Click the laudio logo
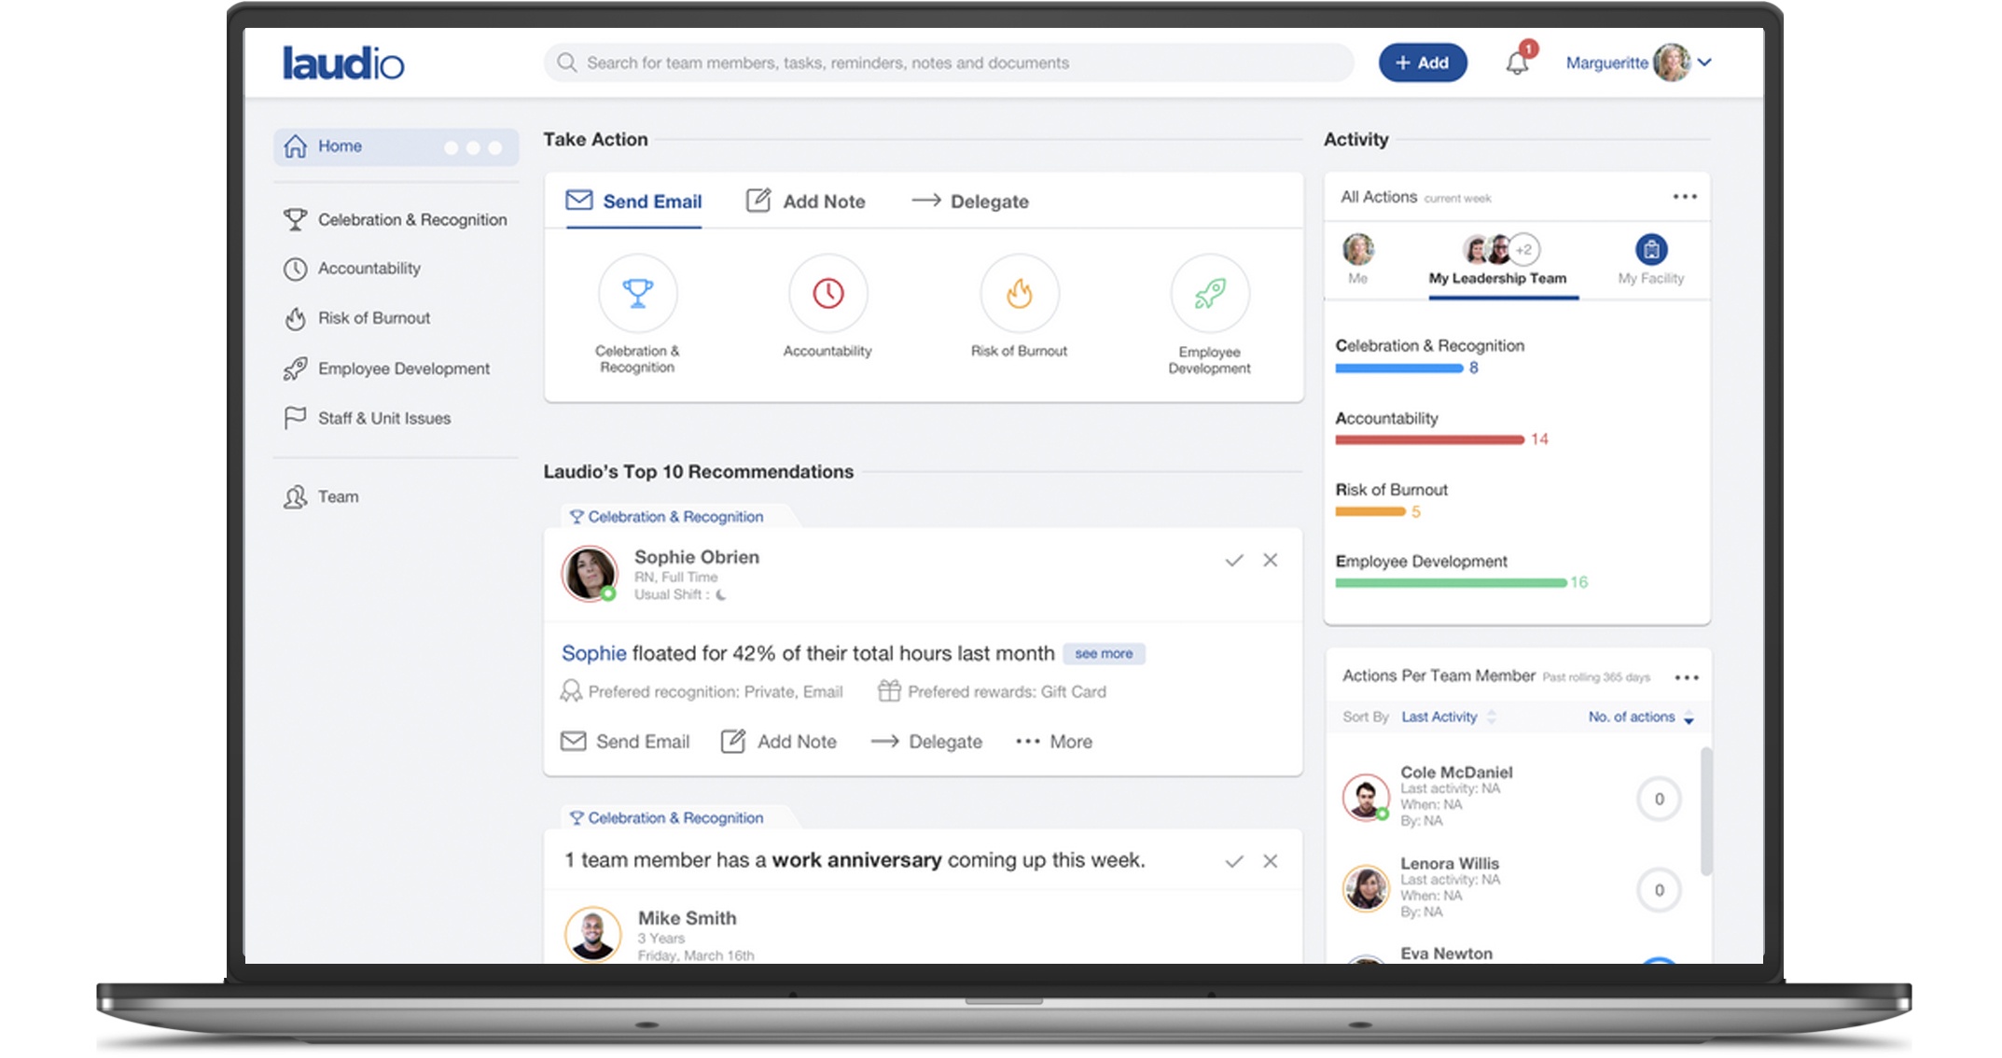Screen dimensions: 2002x1058 click(343, 63)
